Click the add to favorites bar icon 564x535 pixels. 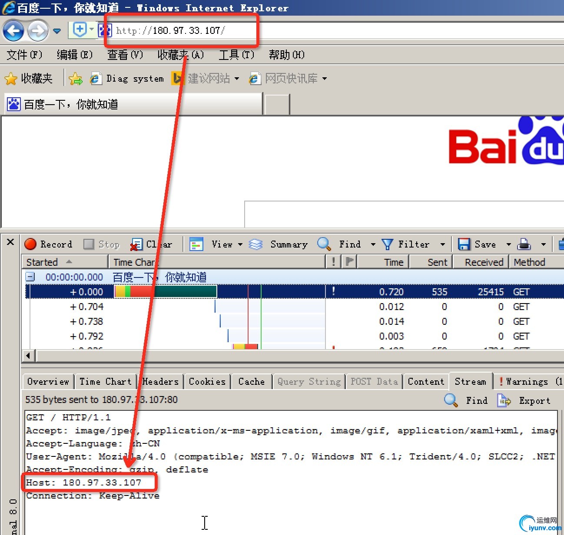(75, 79)
